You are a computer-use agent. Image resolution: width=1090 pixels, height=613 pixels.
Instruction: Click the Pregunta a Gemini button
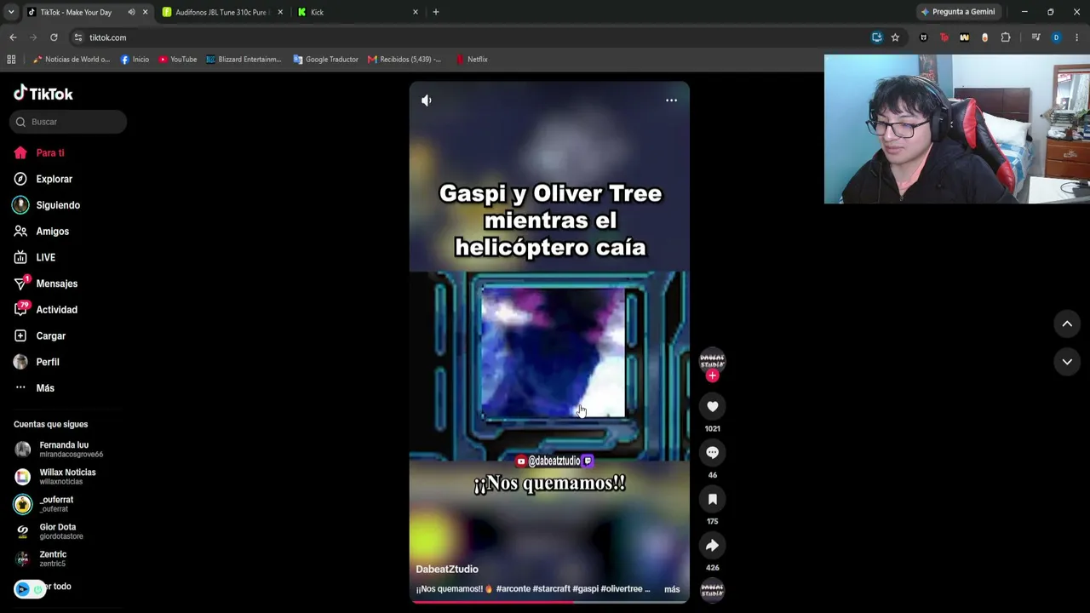(x=958, y=12)
